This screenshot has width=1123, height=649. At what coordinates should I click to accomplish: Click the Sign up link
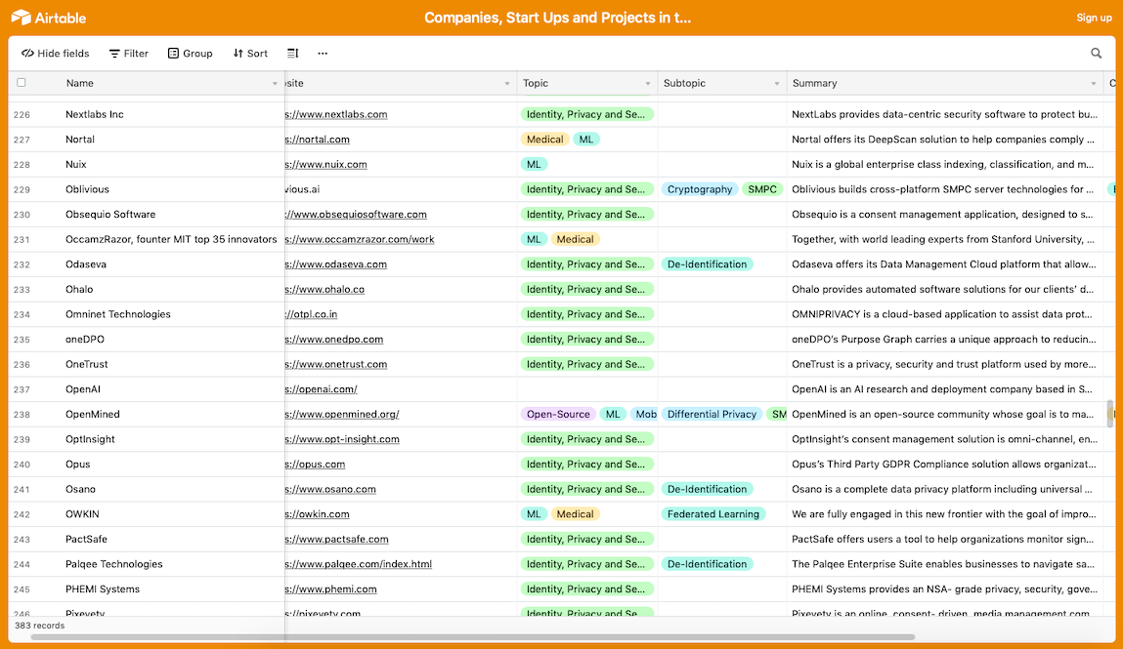point(1094,18)
